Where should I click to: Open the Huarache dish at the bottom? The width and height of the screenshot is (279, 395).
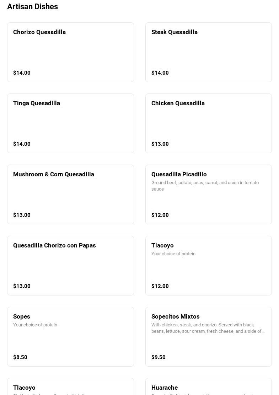[x=165, y=388]
